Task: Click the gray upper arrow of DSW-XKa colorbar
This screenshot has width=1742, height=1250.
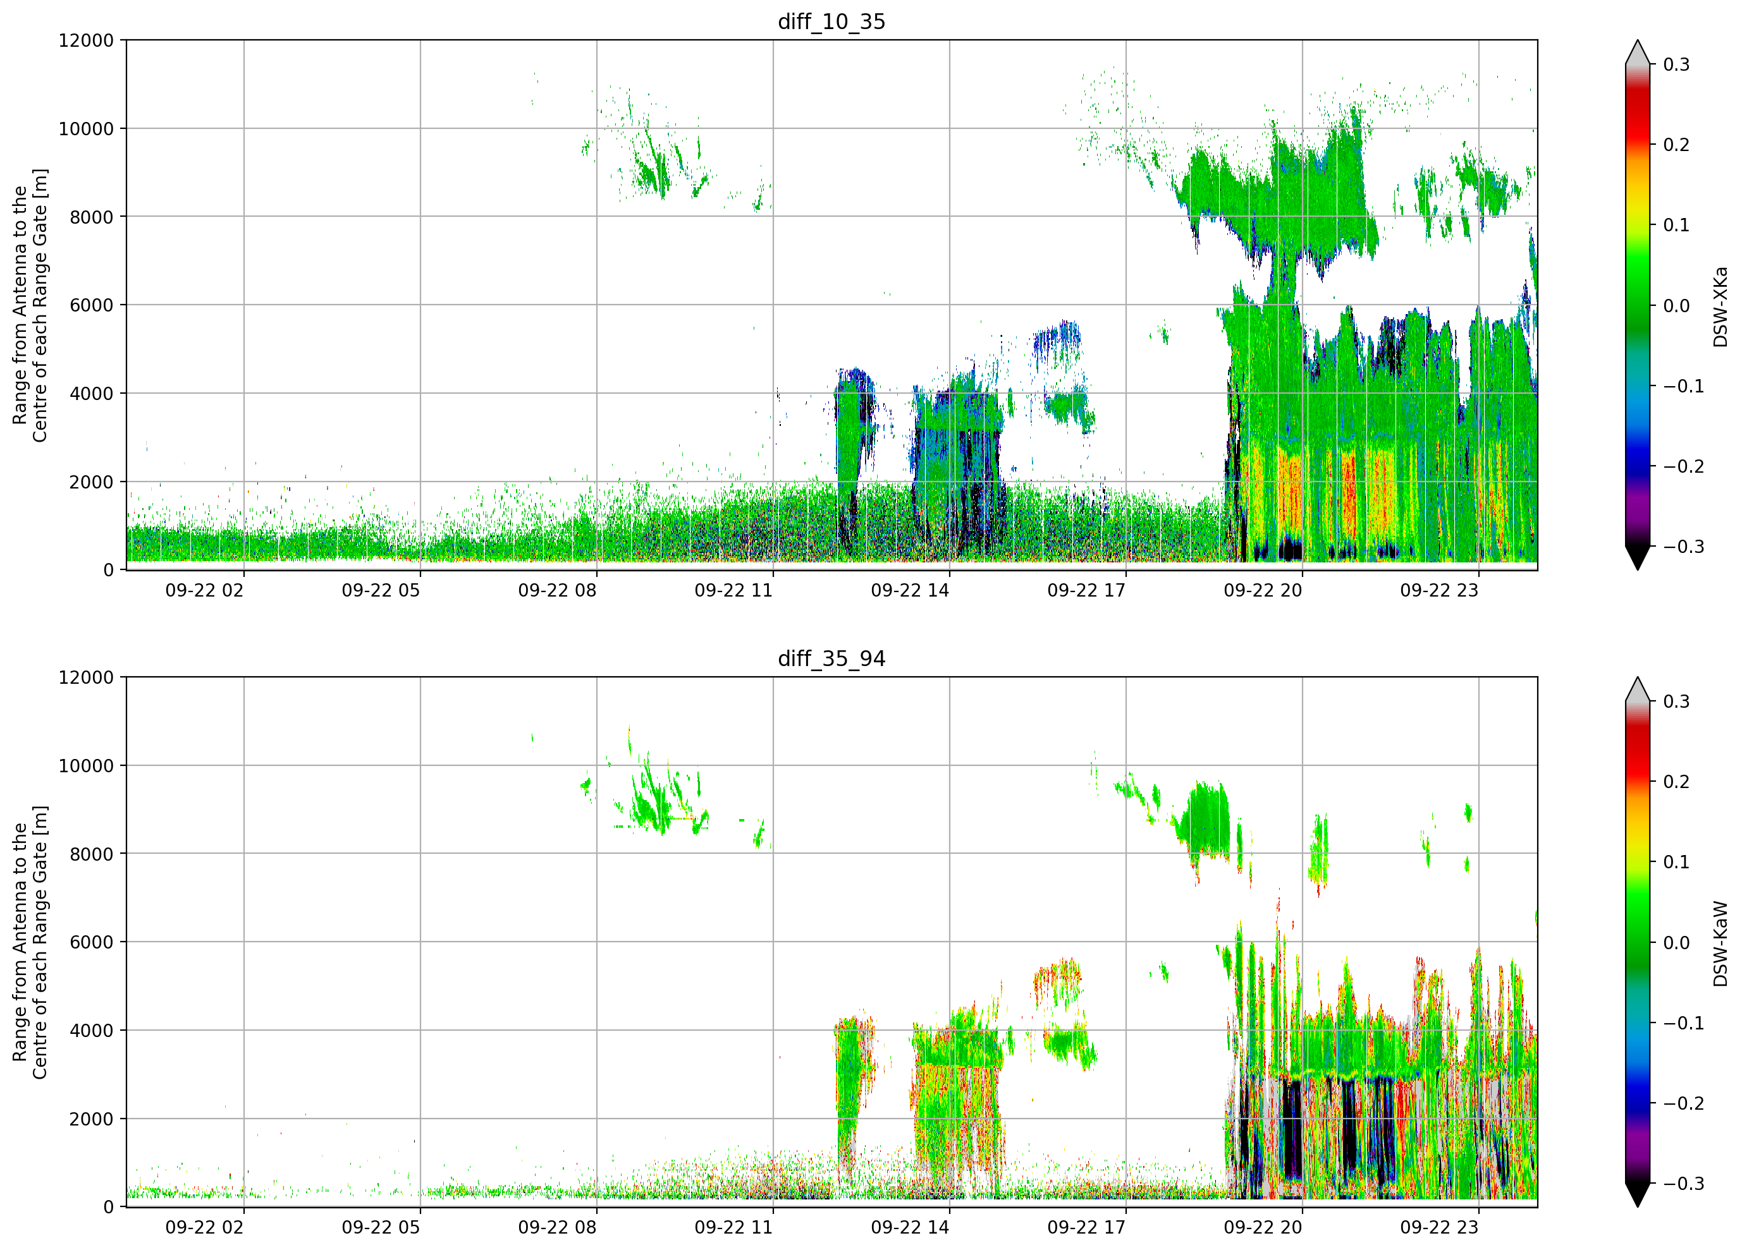Action: pyautogui.click(x=1638, y=54)
